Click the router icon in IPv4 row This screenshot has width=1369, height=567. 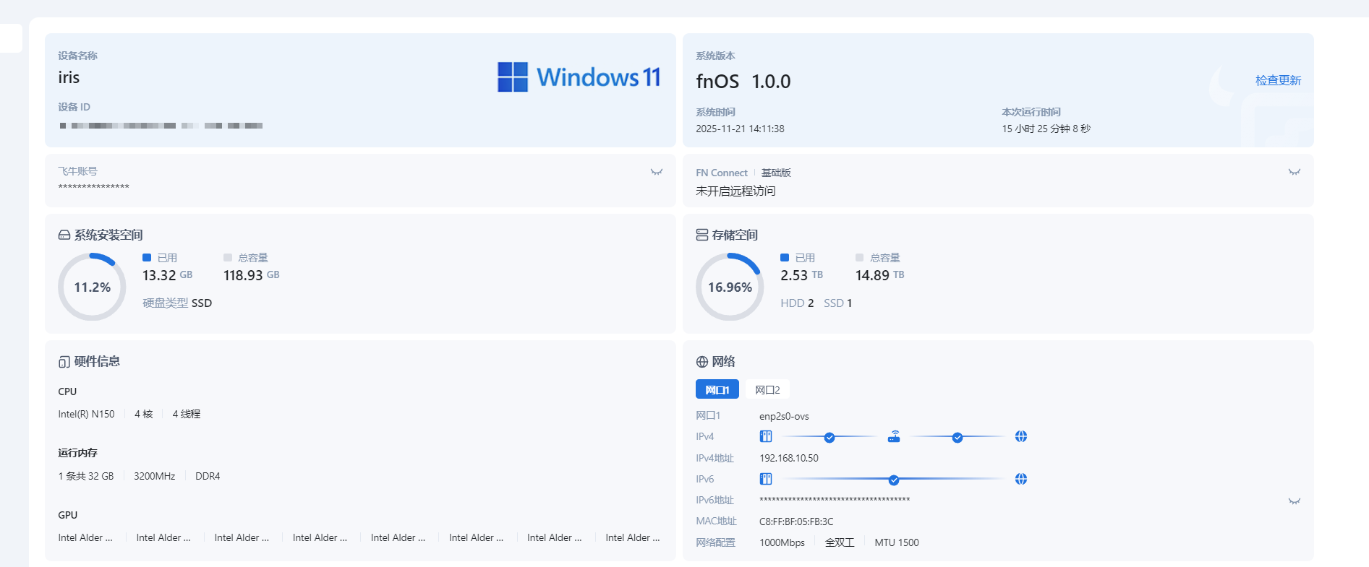coord(894,436)
